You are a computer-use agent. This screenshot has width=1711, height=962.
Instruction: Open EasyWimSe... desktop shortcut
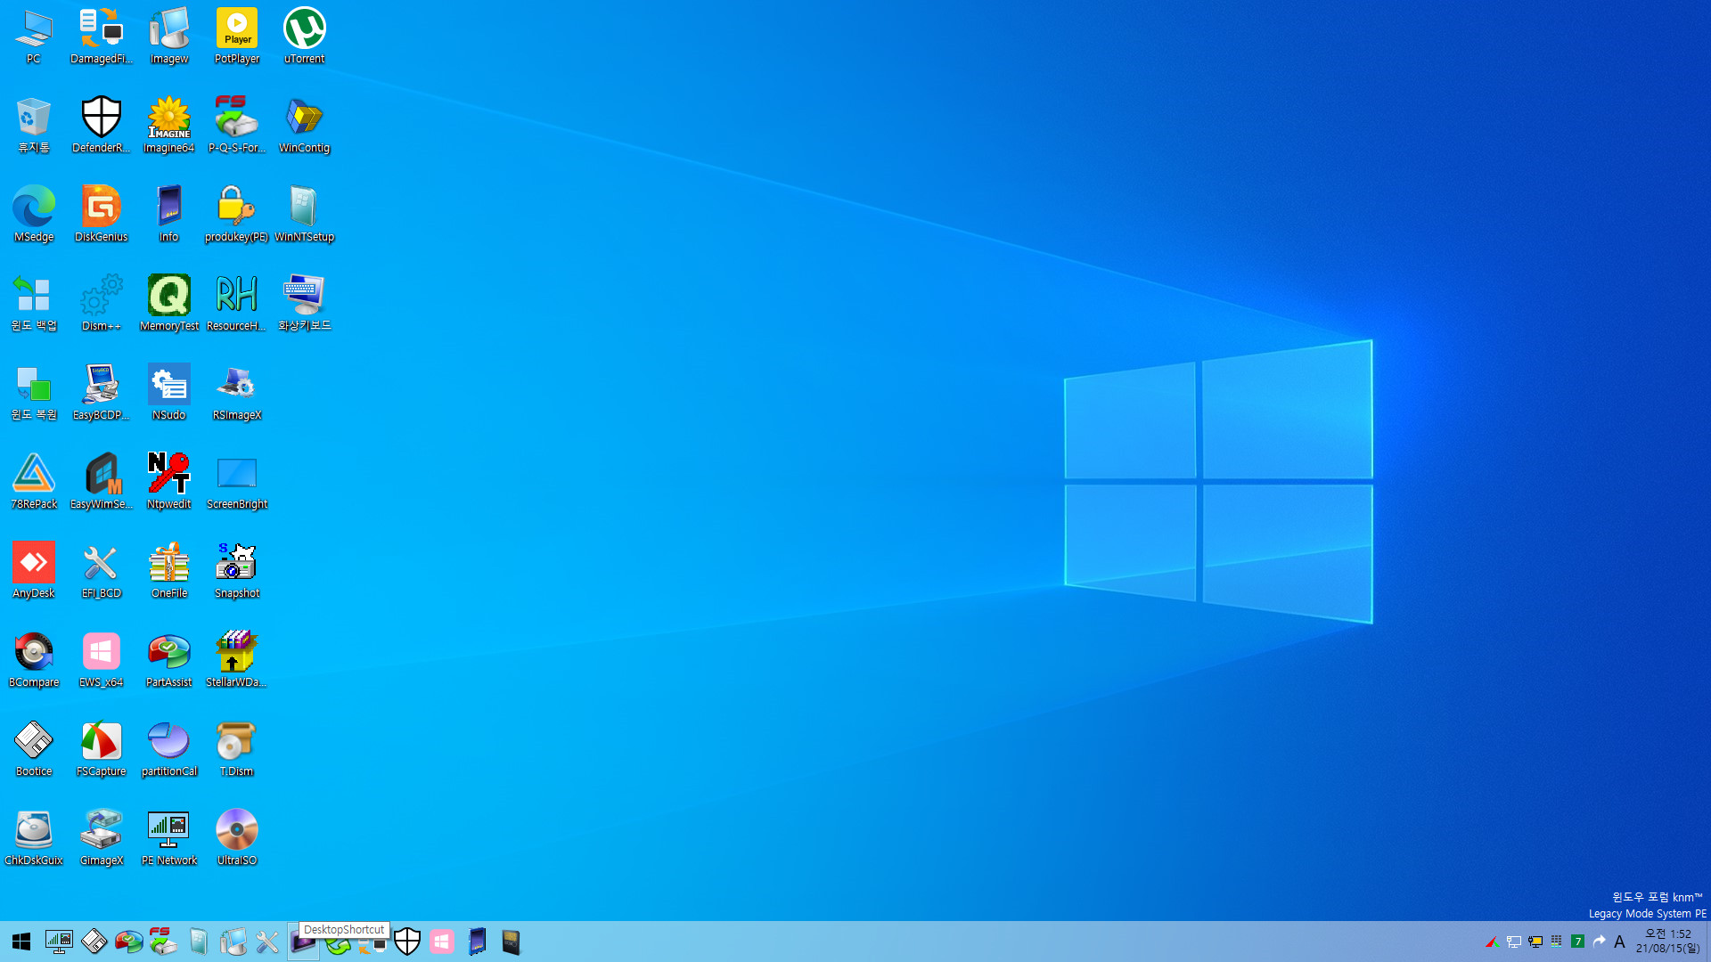pos(102,482)
